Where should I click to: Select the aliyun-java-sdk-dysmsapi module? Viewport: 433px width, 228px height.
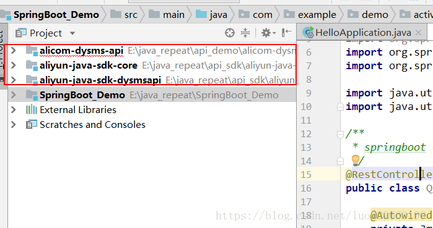point(100,80)
